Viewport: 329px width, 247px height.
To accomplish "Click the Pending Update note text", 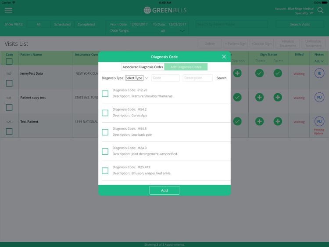I will (319, 131).
